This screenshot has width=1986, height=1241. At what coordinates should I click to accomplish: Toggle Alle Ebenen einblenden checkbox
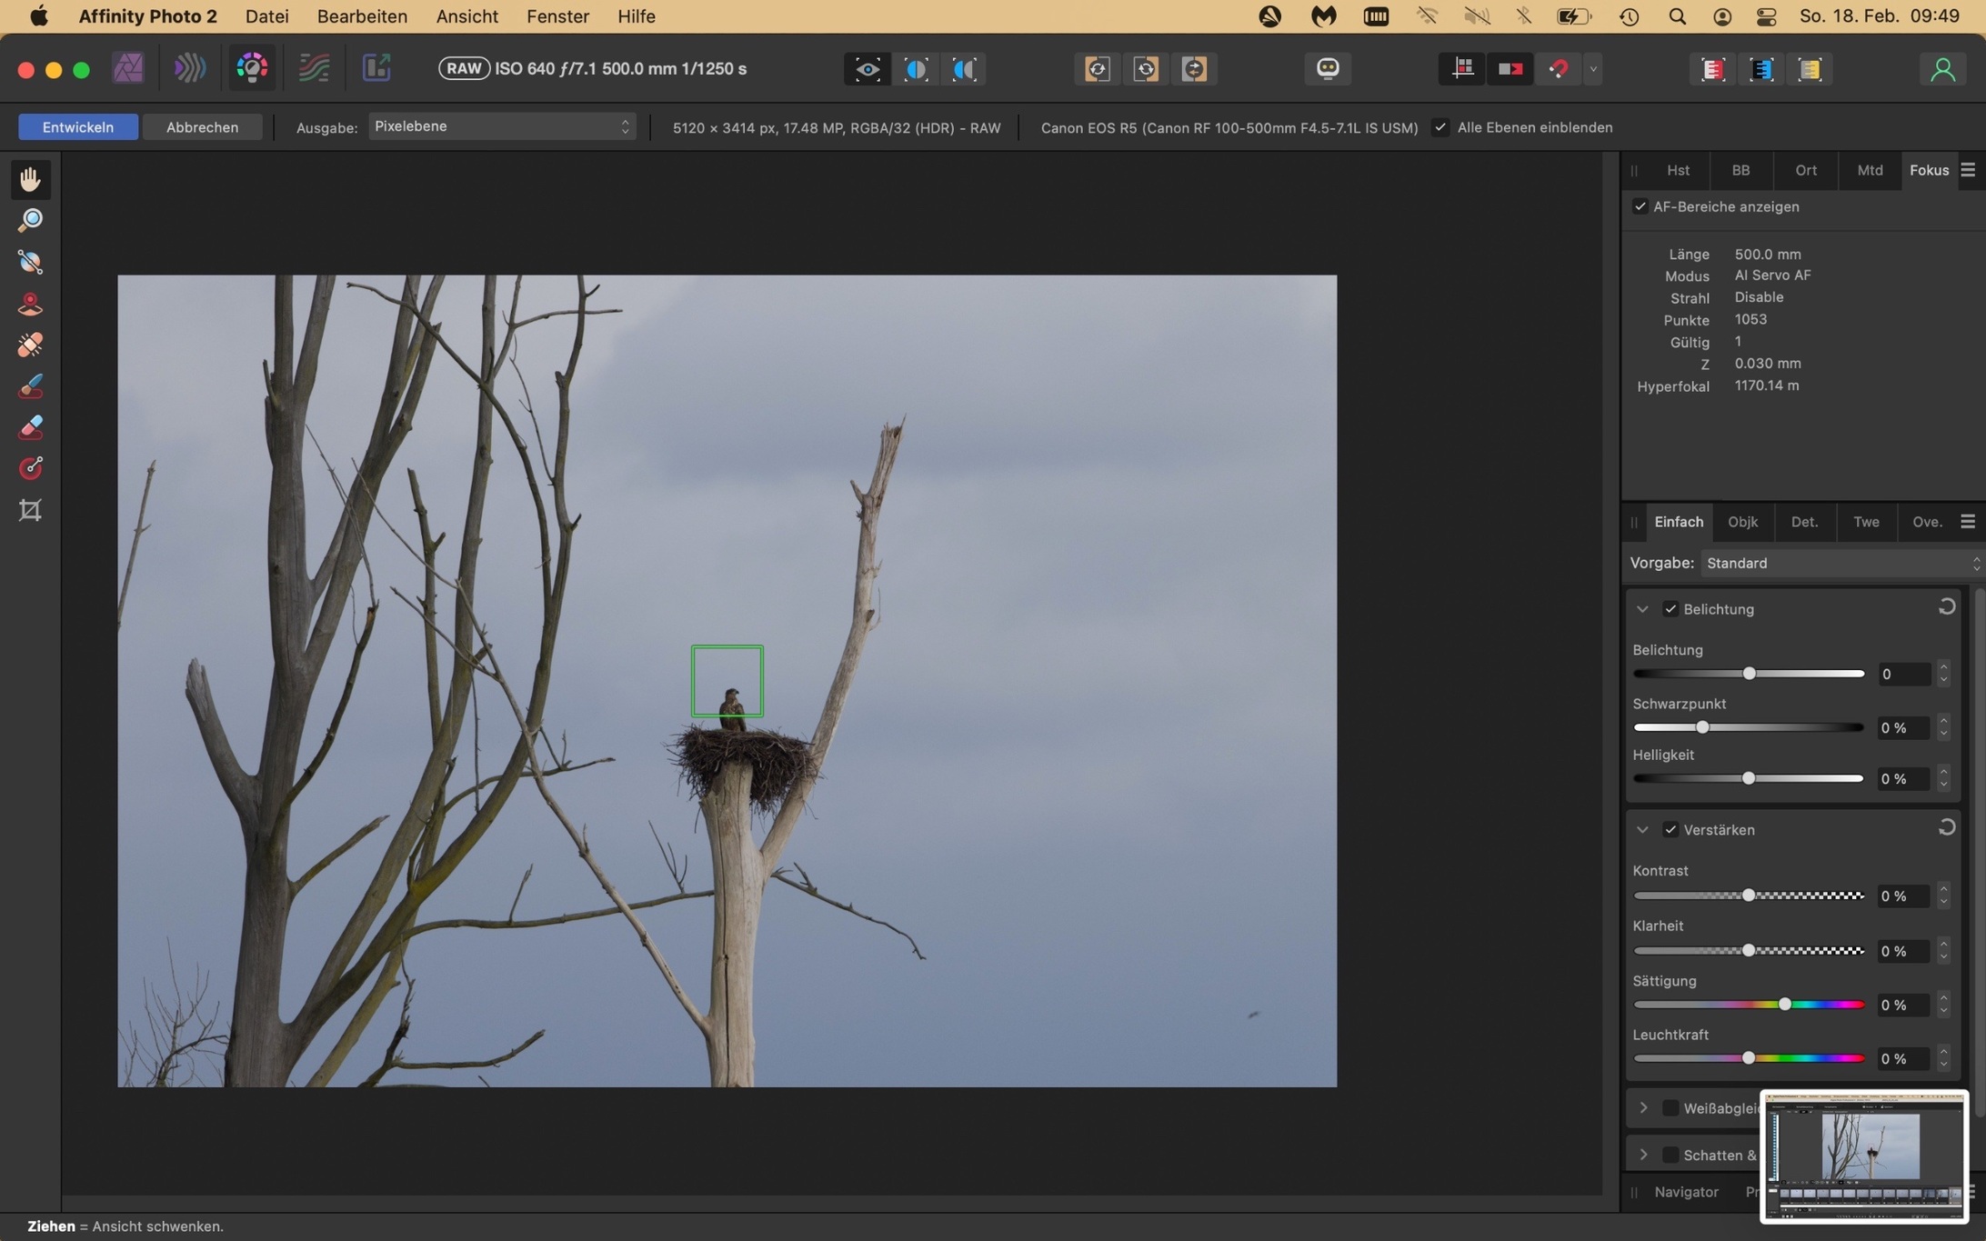(1440, 127)
